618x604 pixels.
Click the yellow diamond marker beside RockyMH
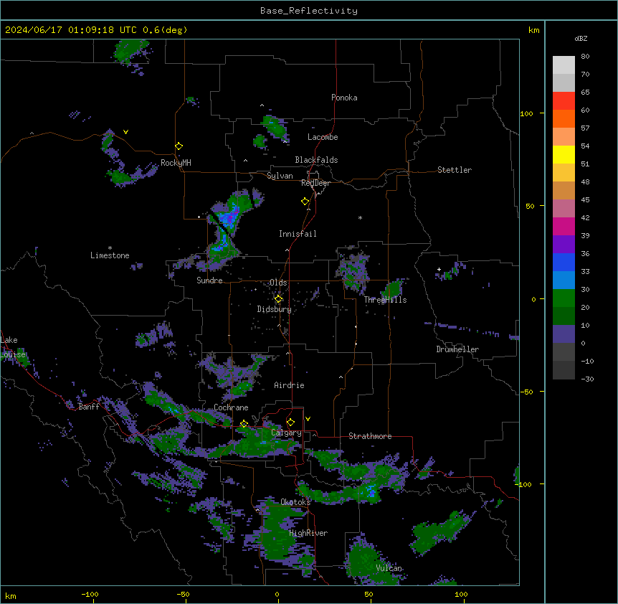pos(179,146)
